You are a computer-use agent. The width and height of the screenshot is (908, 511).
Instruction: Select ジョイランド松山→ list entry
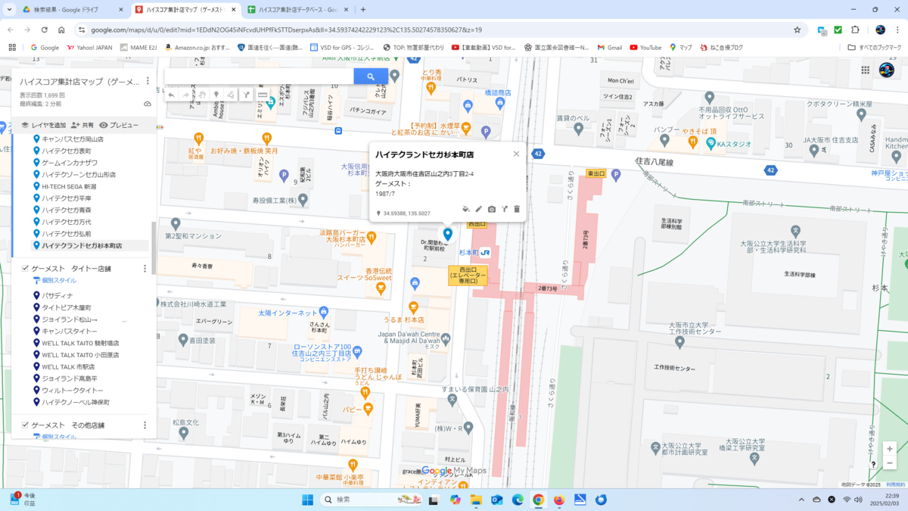pyautogui.click(x=70, y=319)
